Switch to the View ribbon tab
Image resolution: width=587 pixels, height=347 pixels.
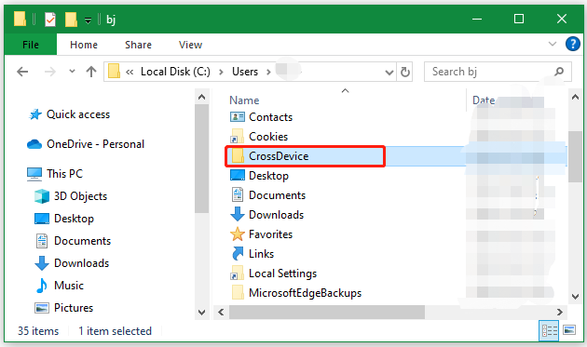click(x=190, y=45)
